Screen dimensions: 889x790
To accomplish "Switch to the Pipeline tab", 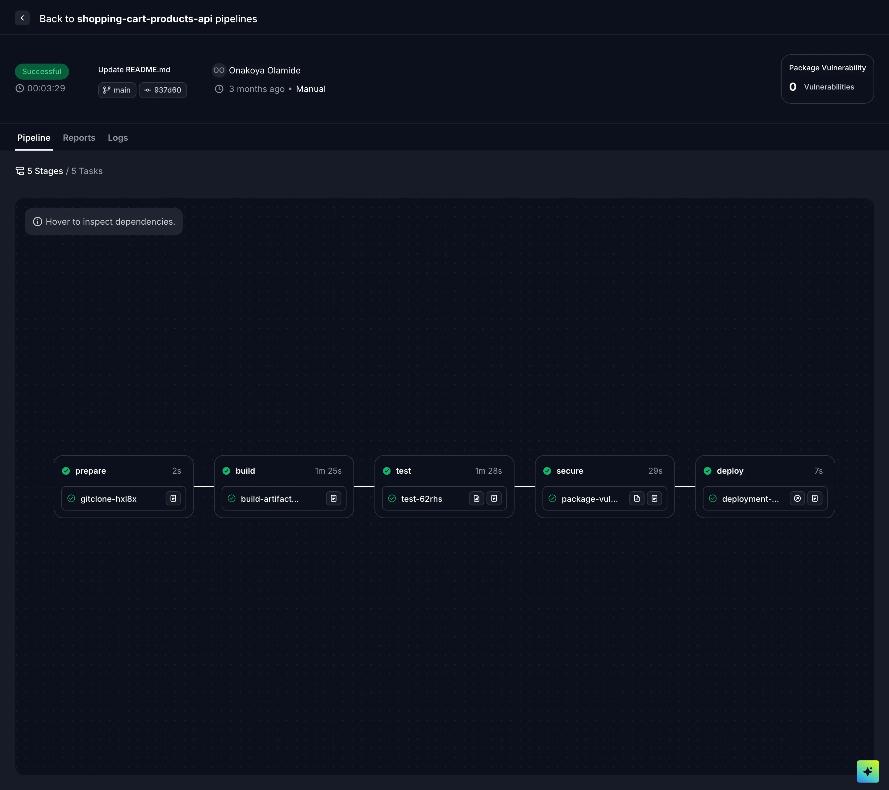I will pos(34,138).
